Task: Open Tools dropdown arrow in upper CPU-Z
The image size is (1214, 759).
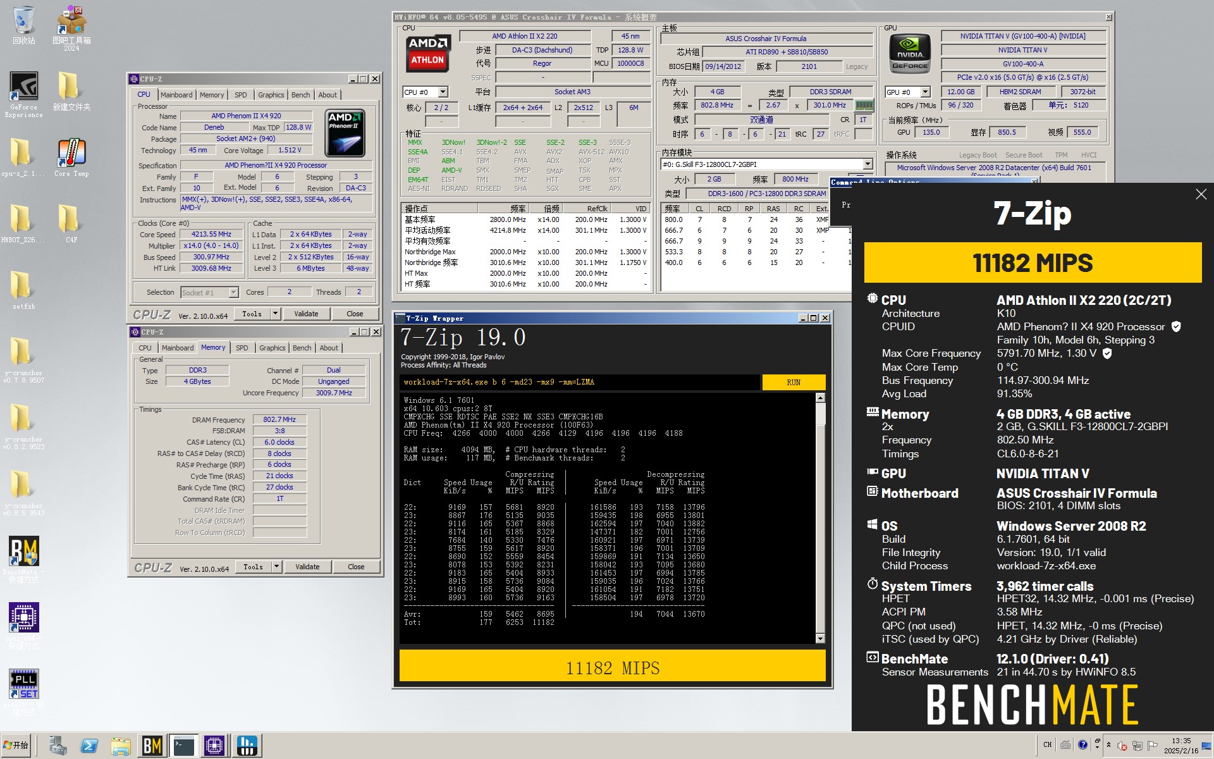Action: 275,314
